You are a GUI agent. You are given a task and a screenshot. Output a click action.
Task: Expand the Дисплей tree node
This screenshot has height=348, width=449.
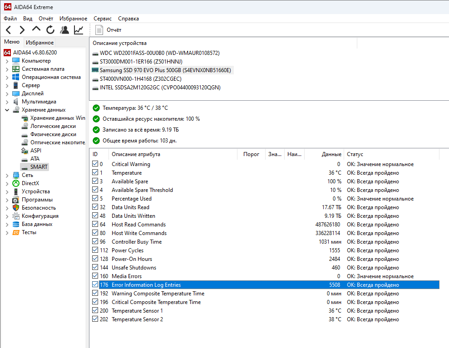coord(7,93)
